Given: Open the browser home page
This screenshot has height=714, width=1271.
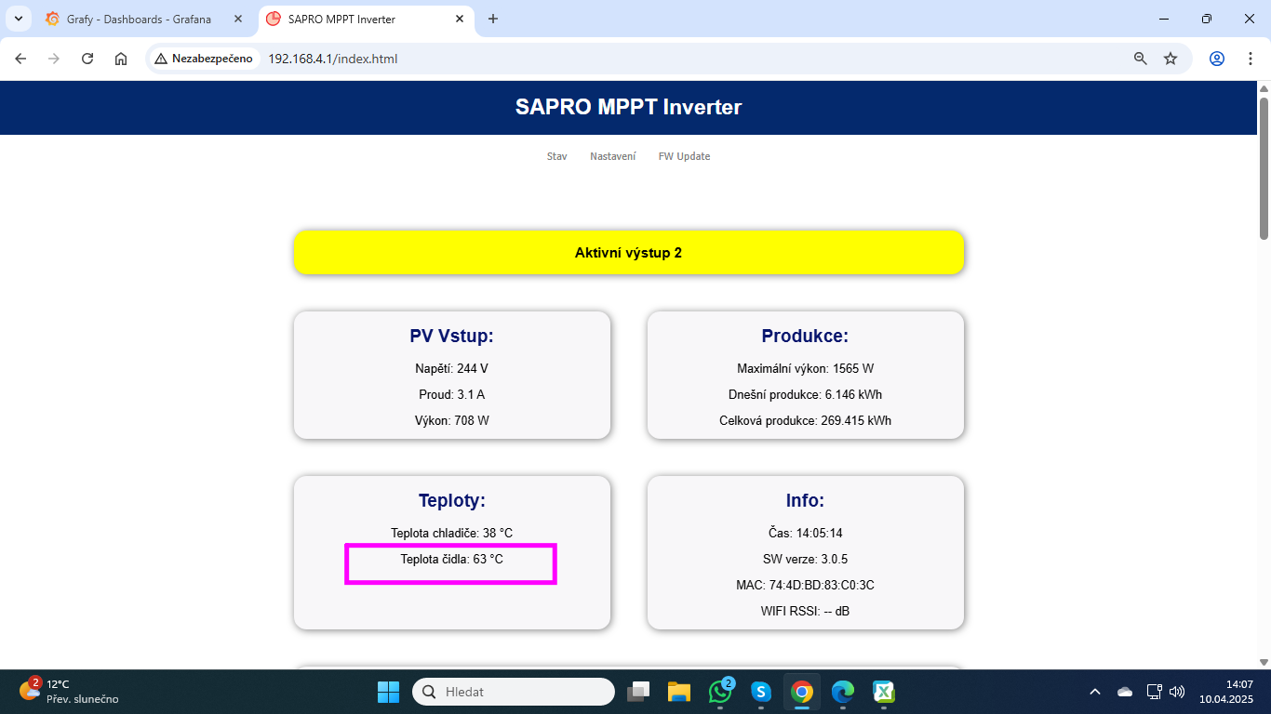Looking at the screenshot, I should click(x=121, y=59).
